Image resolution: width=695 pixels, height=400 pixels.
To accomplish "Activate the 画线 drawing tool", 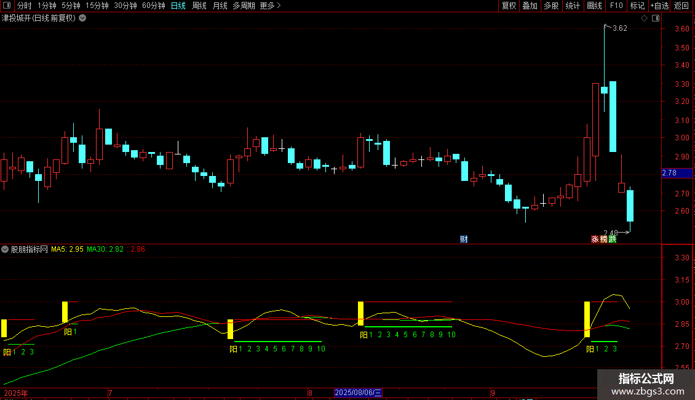I will (x=594, y=6).
